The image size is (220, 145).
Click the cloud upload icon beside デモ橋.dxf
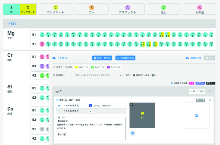pyautogui.click(x=54, y=58)
